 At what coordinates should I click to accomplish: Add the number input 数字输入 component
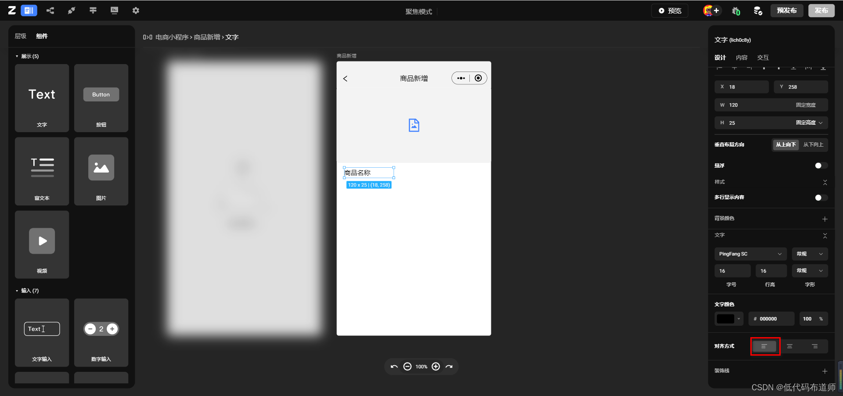[101, 332]
